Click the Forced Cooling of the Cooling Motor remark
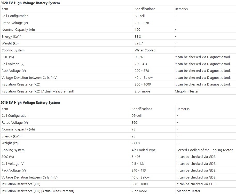The height and width of the screenshot is (194, 236). coord(204,150)
